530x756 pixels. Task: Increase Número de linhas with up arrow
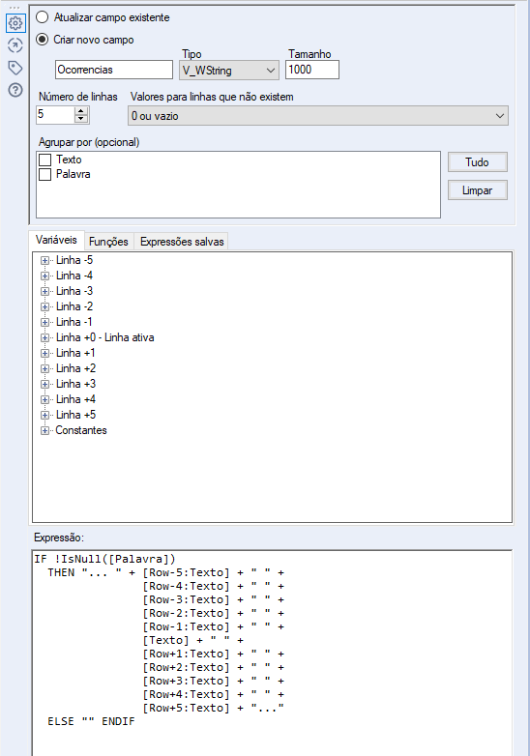[81, 110]
